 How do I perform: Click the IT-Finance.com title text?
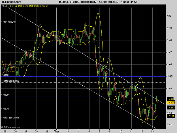(12, 2)
